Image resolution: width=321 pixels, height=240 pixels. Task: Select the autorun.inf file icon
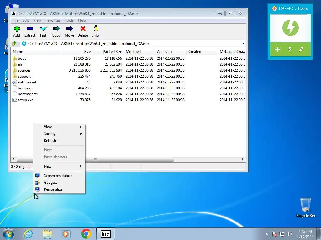(14, 82)
